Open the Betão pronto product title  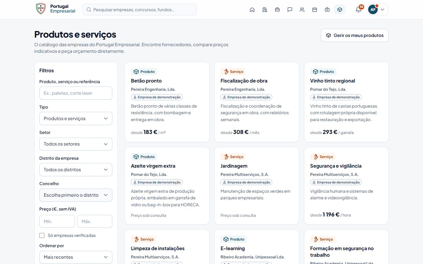coord(146,81)
